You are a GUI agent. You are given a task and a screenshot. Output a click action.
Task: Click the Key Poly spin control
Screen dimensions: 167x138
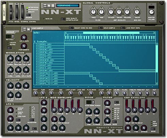click(x=13, y=37)
